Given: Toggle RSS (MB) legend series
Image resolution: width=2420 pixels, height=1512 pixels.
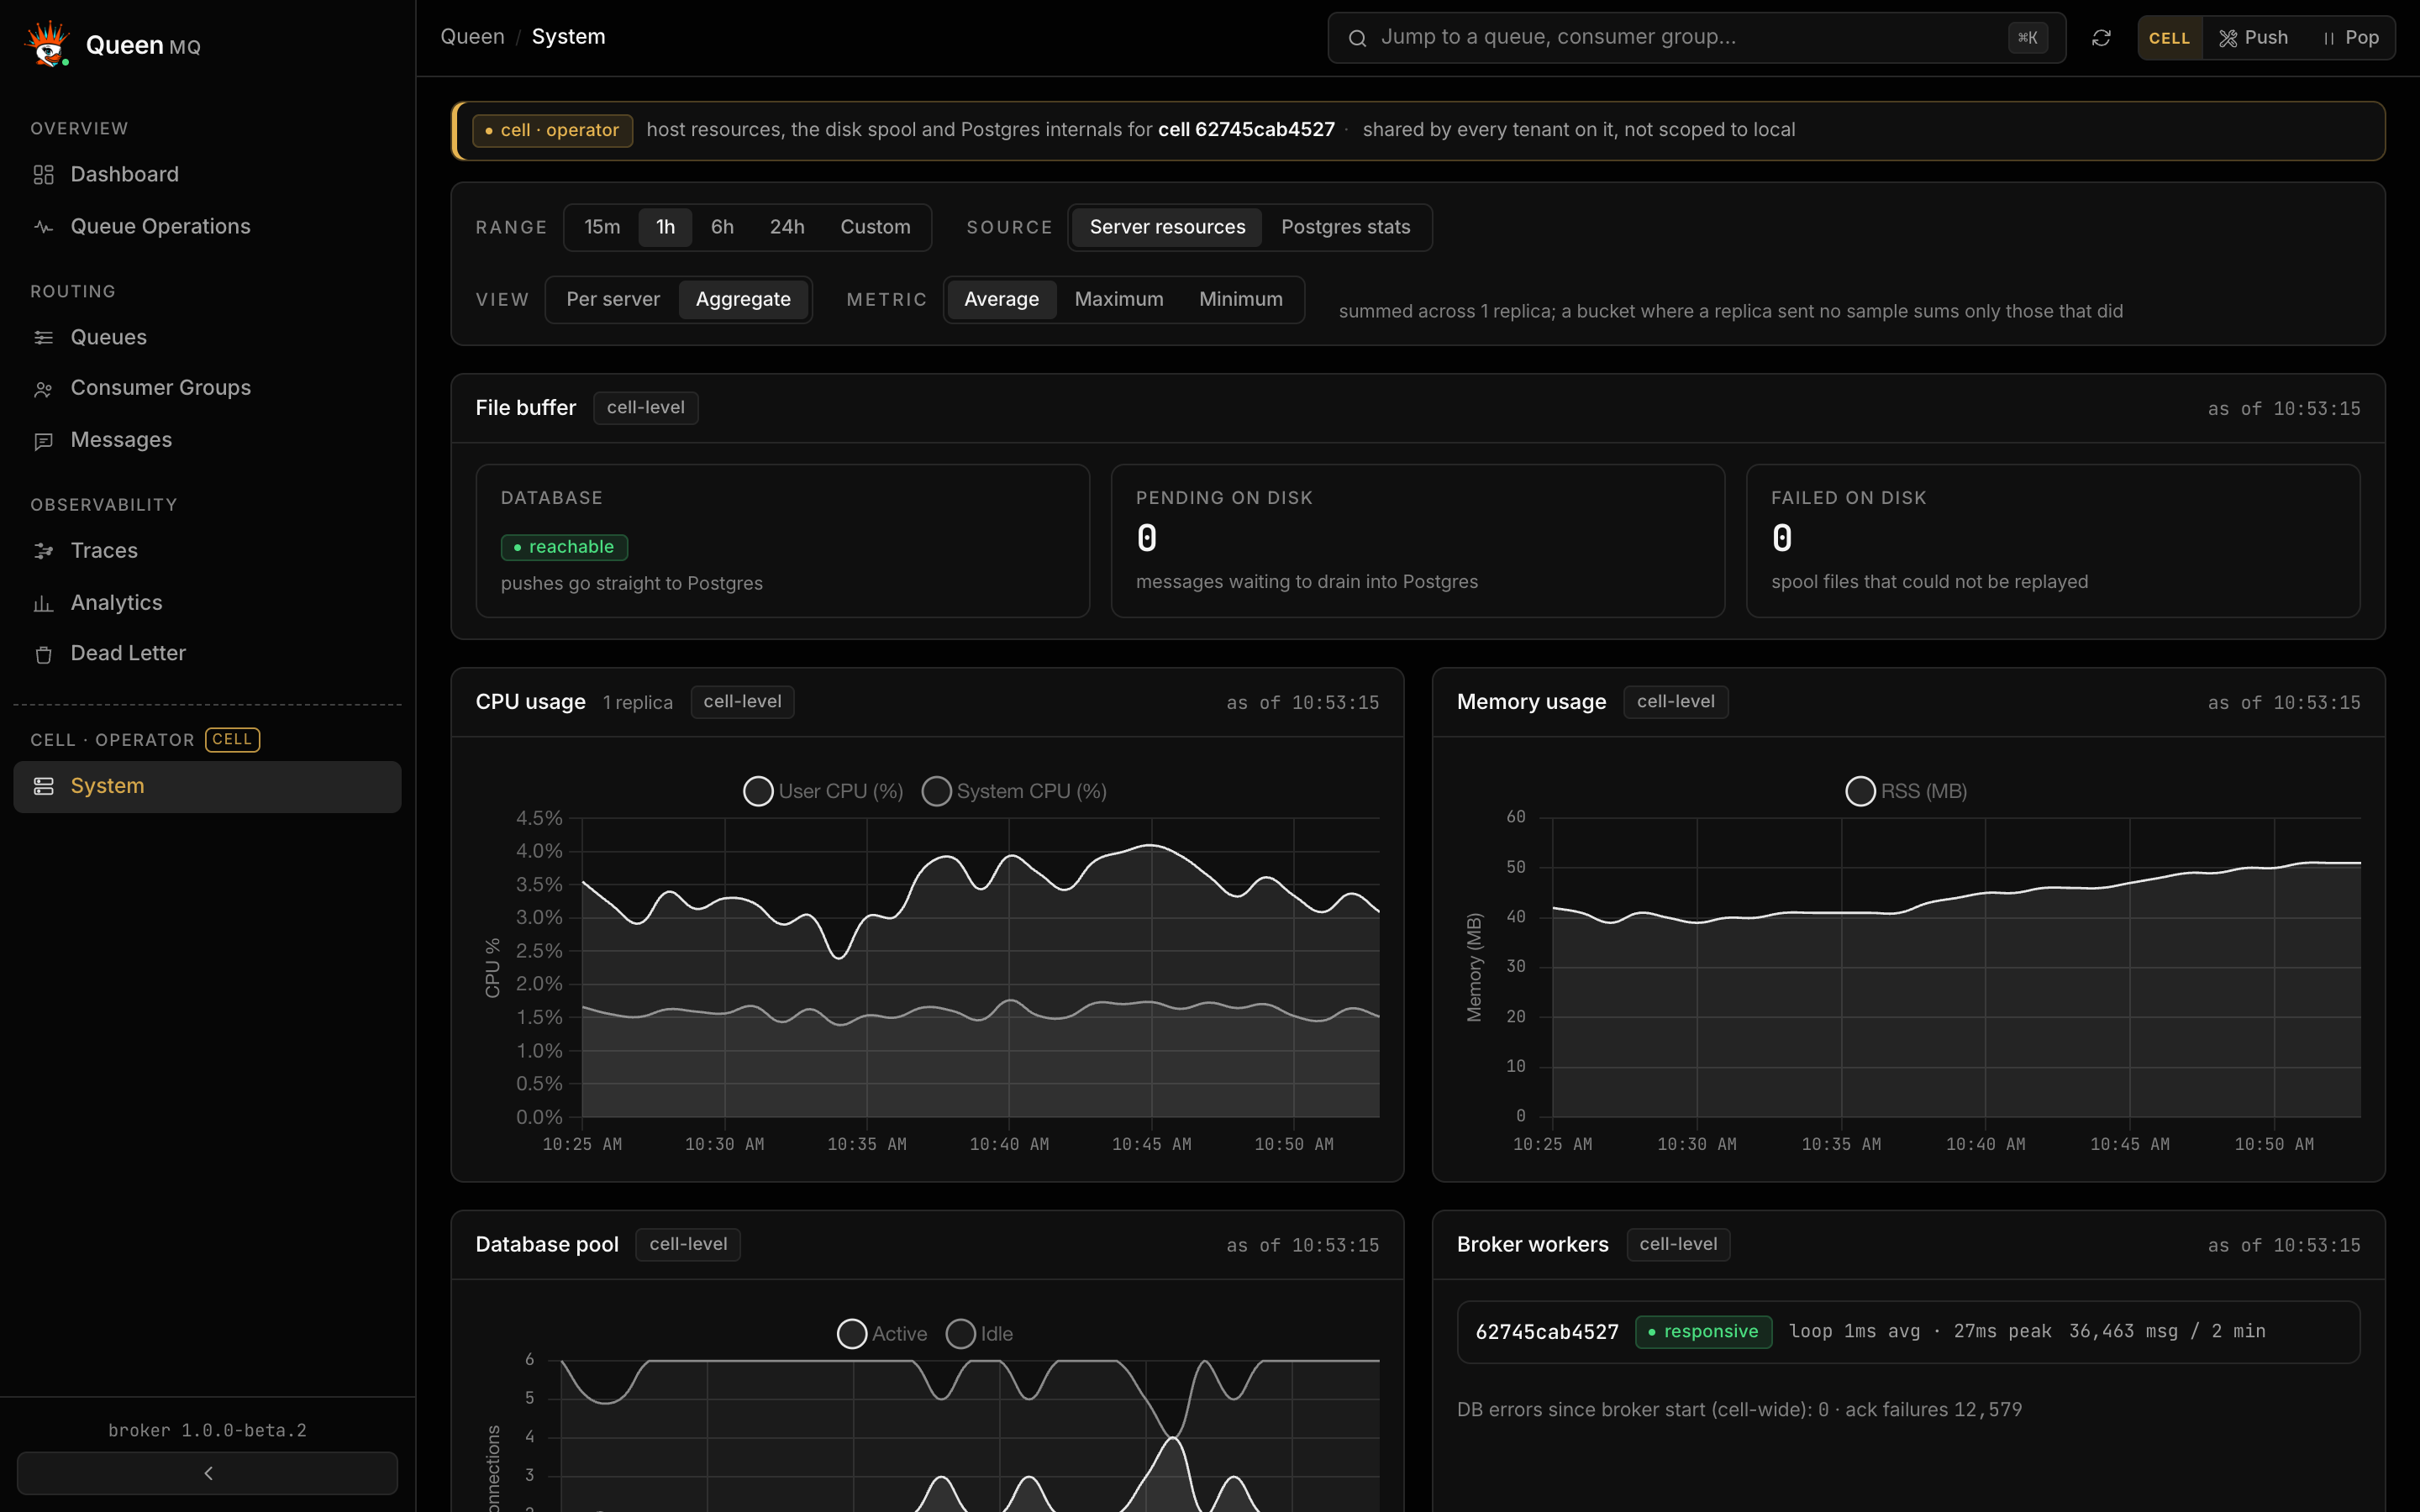Looking at the screenshot, I should coord(1906,791).
